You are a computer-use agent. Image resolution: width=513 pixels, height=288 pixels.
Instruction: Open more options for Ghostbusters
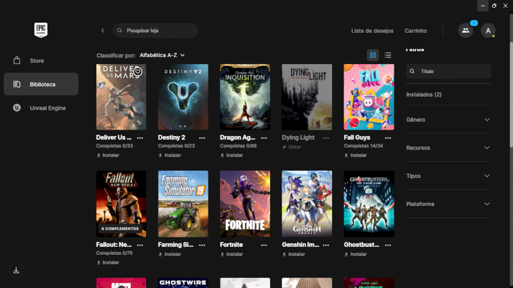click(388, 245)
